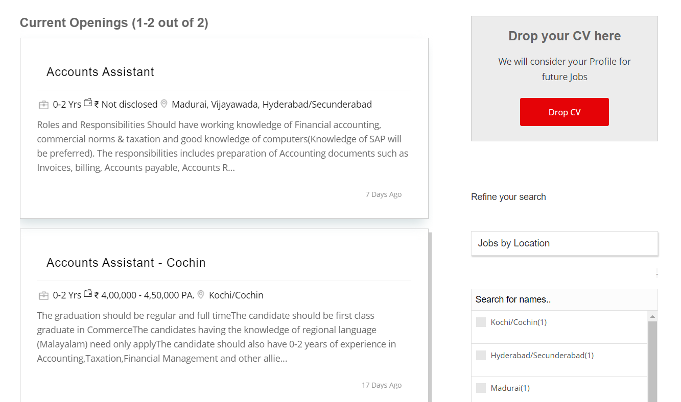
Task: Tick the Kochi/Cochin location checkbox
Action: (481, 322)
